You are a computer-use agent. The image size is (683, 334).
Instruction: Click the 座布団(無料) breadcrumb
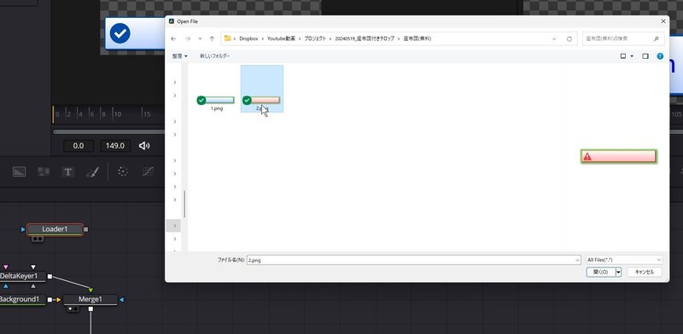(417, 38)
